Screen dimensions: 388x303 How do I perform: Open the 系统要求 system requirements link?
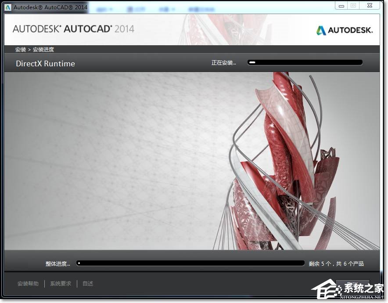(60, 284)
